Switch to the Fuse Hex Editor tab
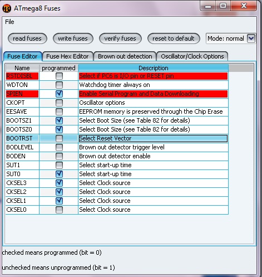This screenshot has height=277, width=262. [x=67, y=56]
